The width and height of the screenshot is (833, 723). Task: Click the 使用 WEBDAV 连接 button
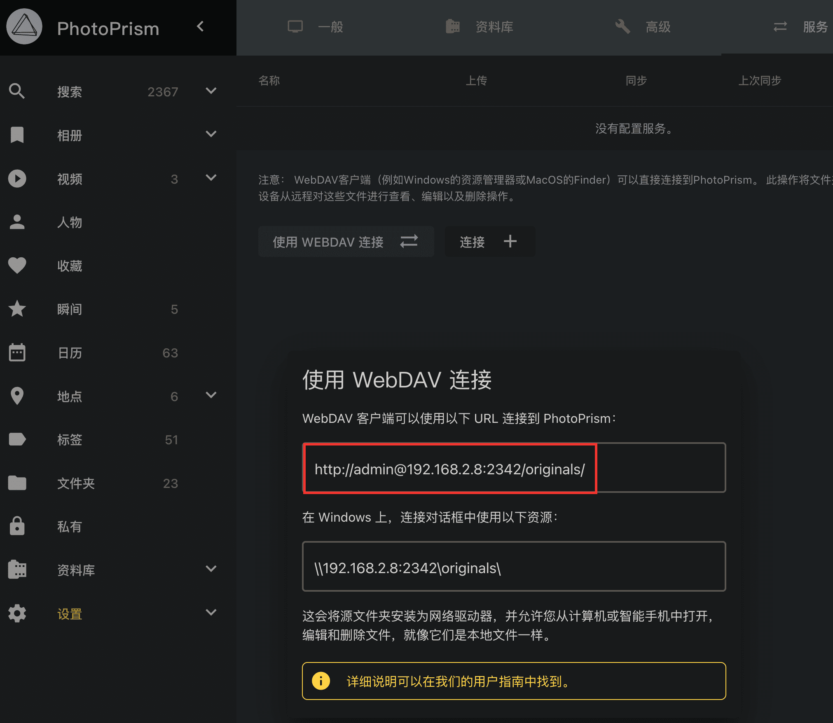[x=346, y=242]
